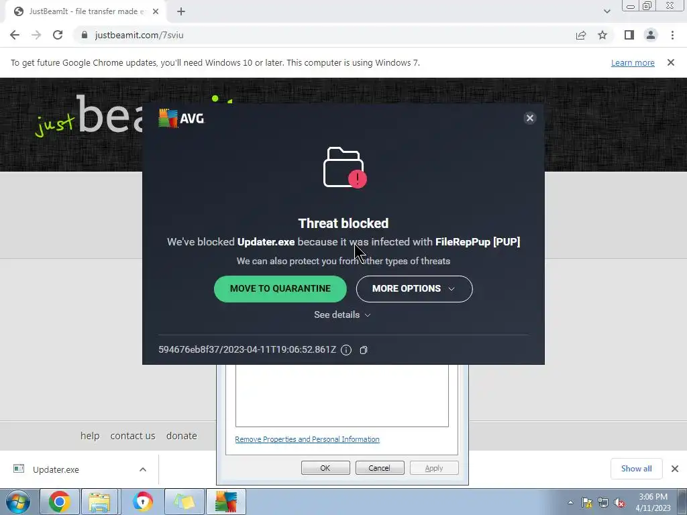Click OK in the Properties dialog

pos(325,467)
